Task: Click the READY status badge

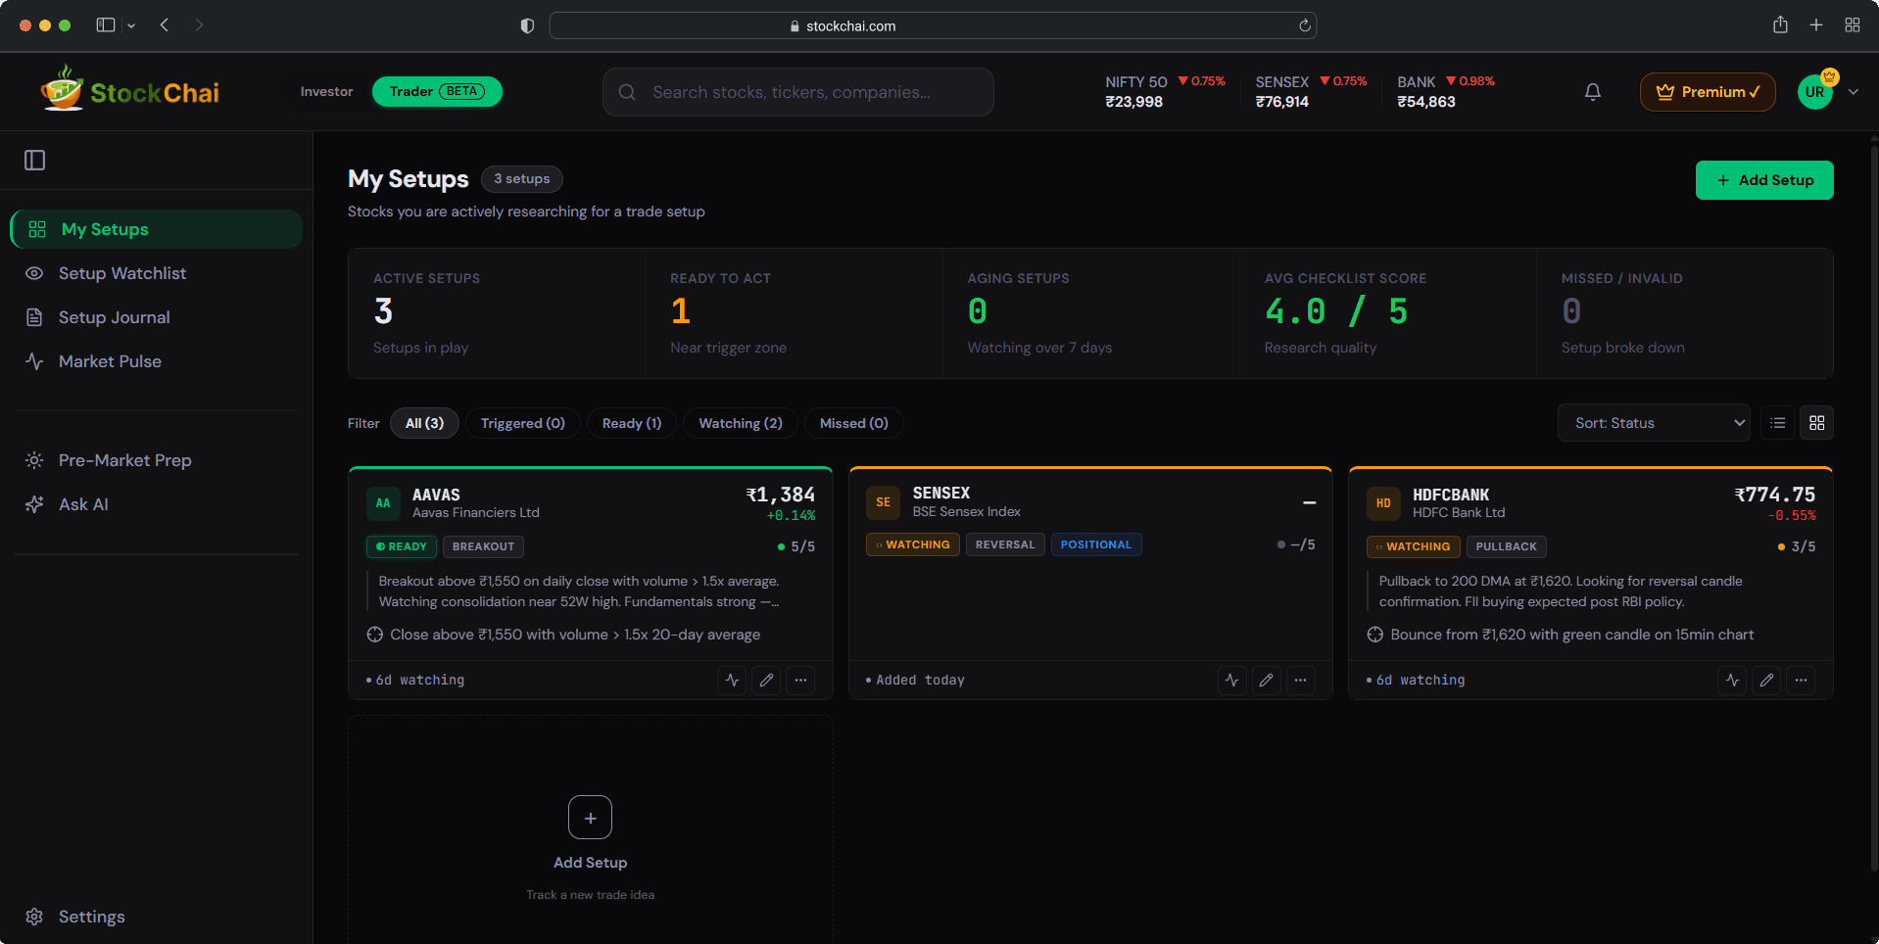Action: [x=402, y=546]
